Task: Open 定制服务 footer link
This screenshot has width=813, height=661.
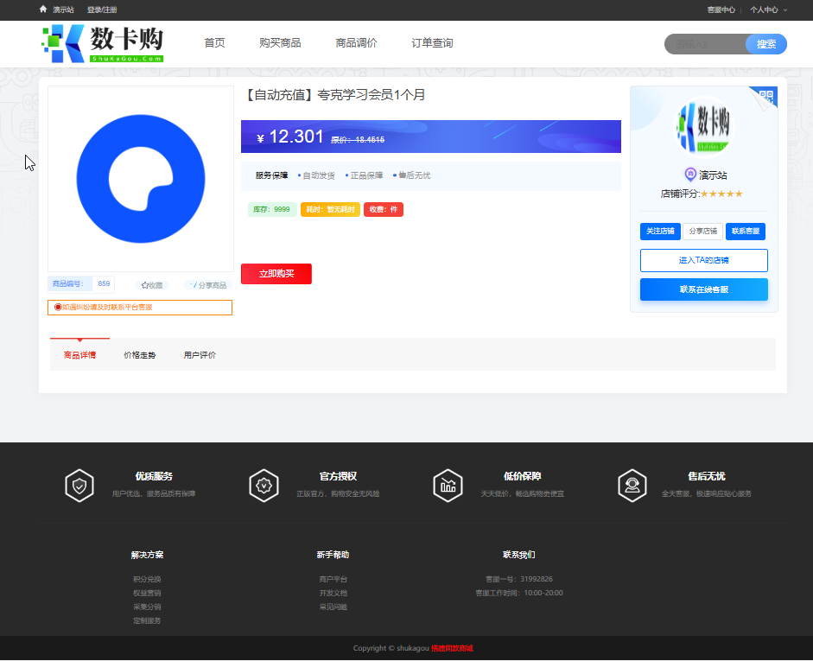Action: click(x=147, y=620)
